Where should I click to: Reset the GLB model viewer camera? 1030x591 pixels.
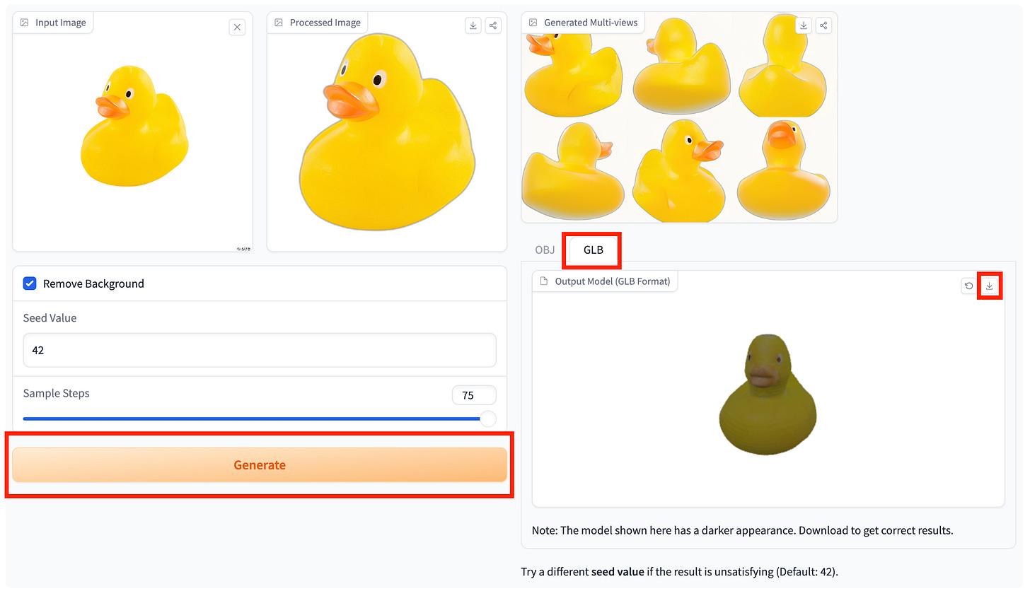click(x=968, y=286)
